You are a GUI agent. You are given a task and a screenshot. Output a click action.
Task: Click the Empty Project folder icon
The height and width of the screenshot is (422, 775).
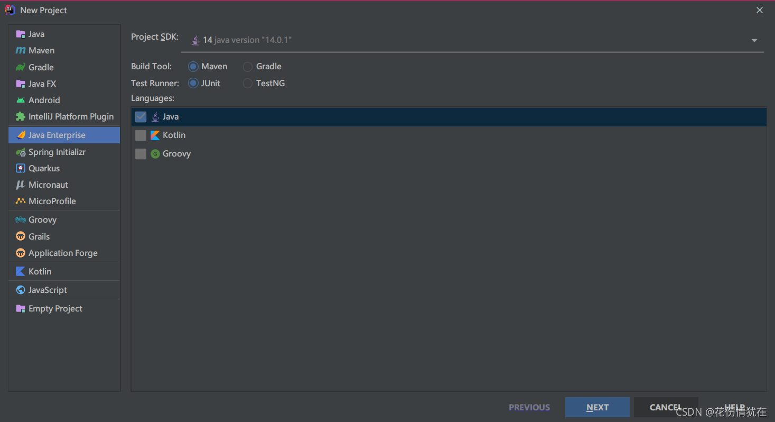[21, 308]
